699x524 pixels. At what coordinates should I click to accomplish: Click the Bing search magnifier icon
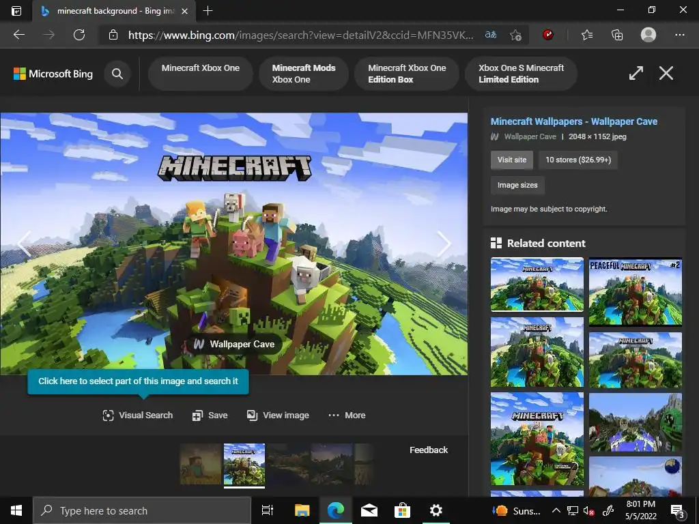click(x=117, y=74)
